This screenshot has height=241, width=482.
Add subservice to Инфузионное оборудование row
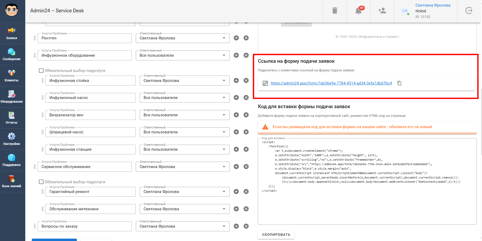(236, 55)
